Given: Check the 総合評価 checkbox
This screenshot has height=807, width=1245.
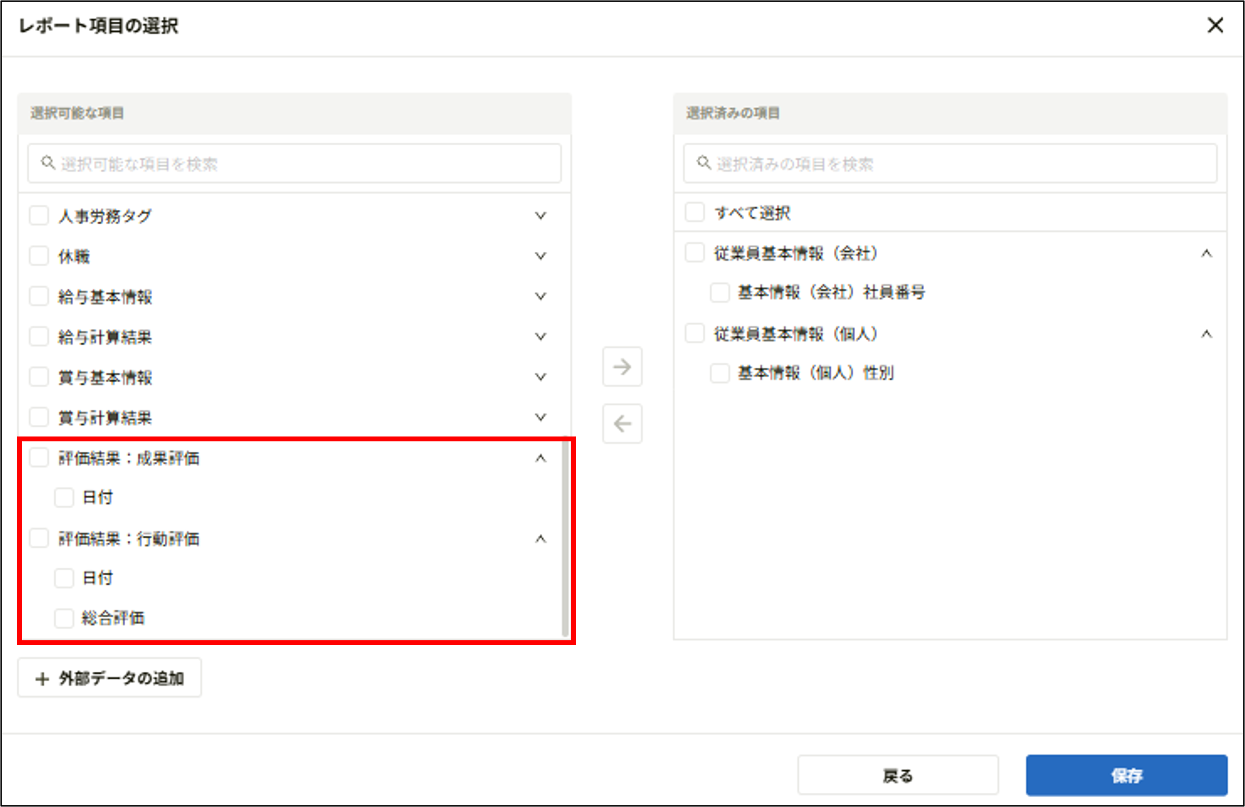Looking at the screenshot, I should coord(65,618).
